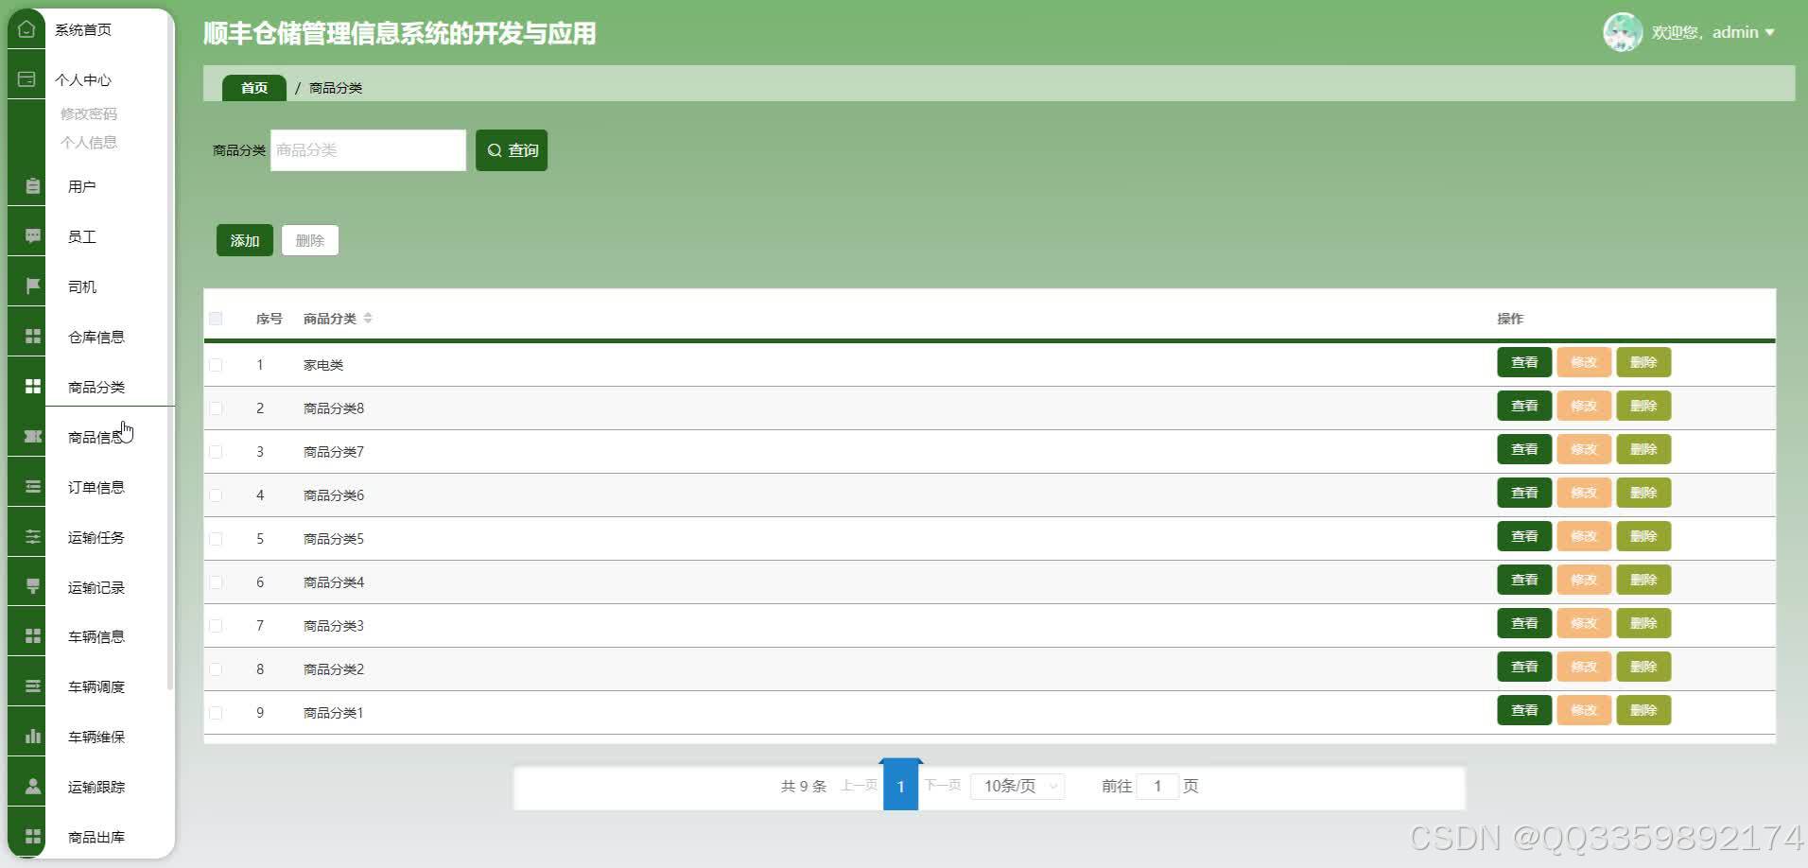1808x868 pixels.
Task: Click 删除 for row 商品分类3
Action: point(1643,623)
